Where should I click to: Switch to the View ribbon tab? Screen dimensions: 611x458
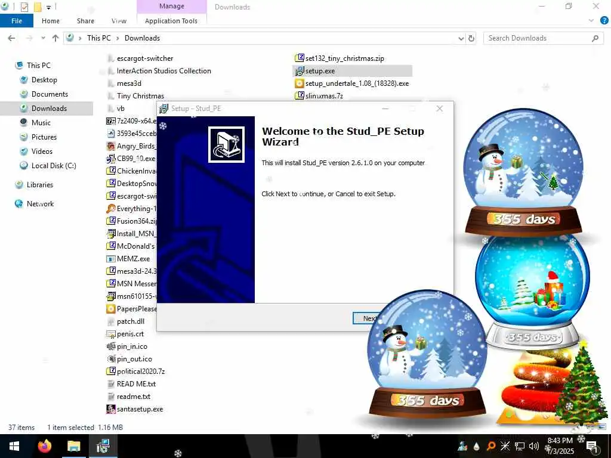pyautogui.click(x=119, y=21)
